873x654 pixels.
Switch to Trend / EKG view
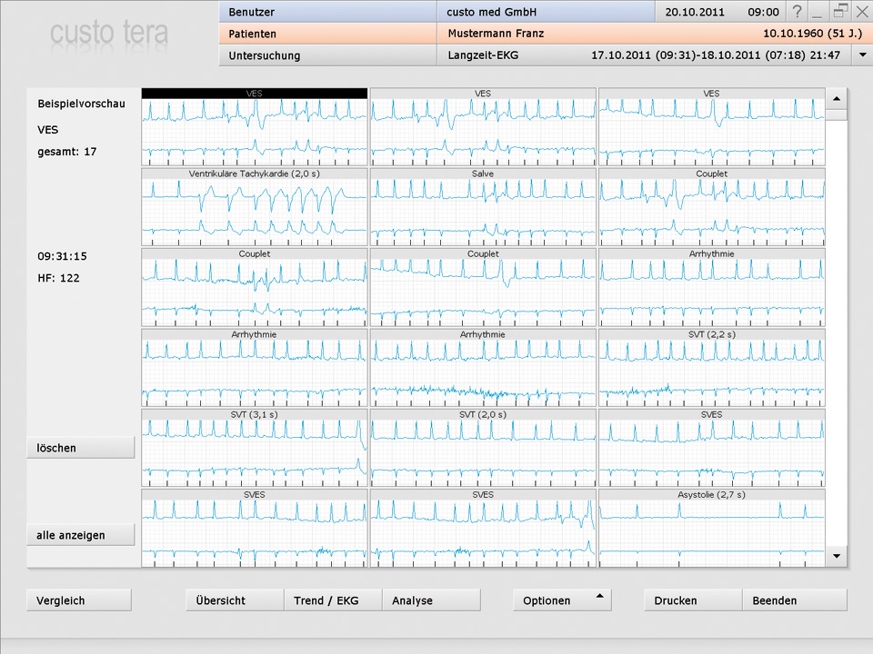point(332,600)
